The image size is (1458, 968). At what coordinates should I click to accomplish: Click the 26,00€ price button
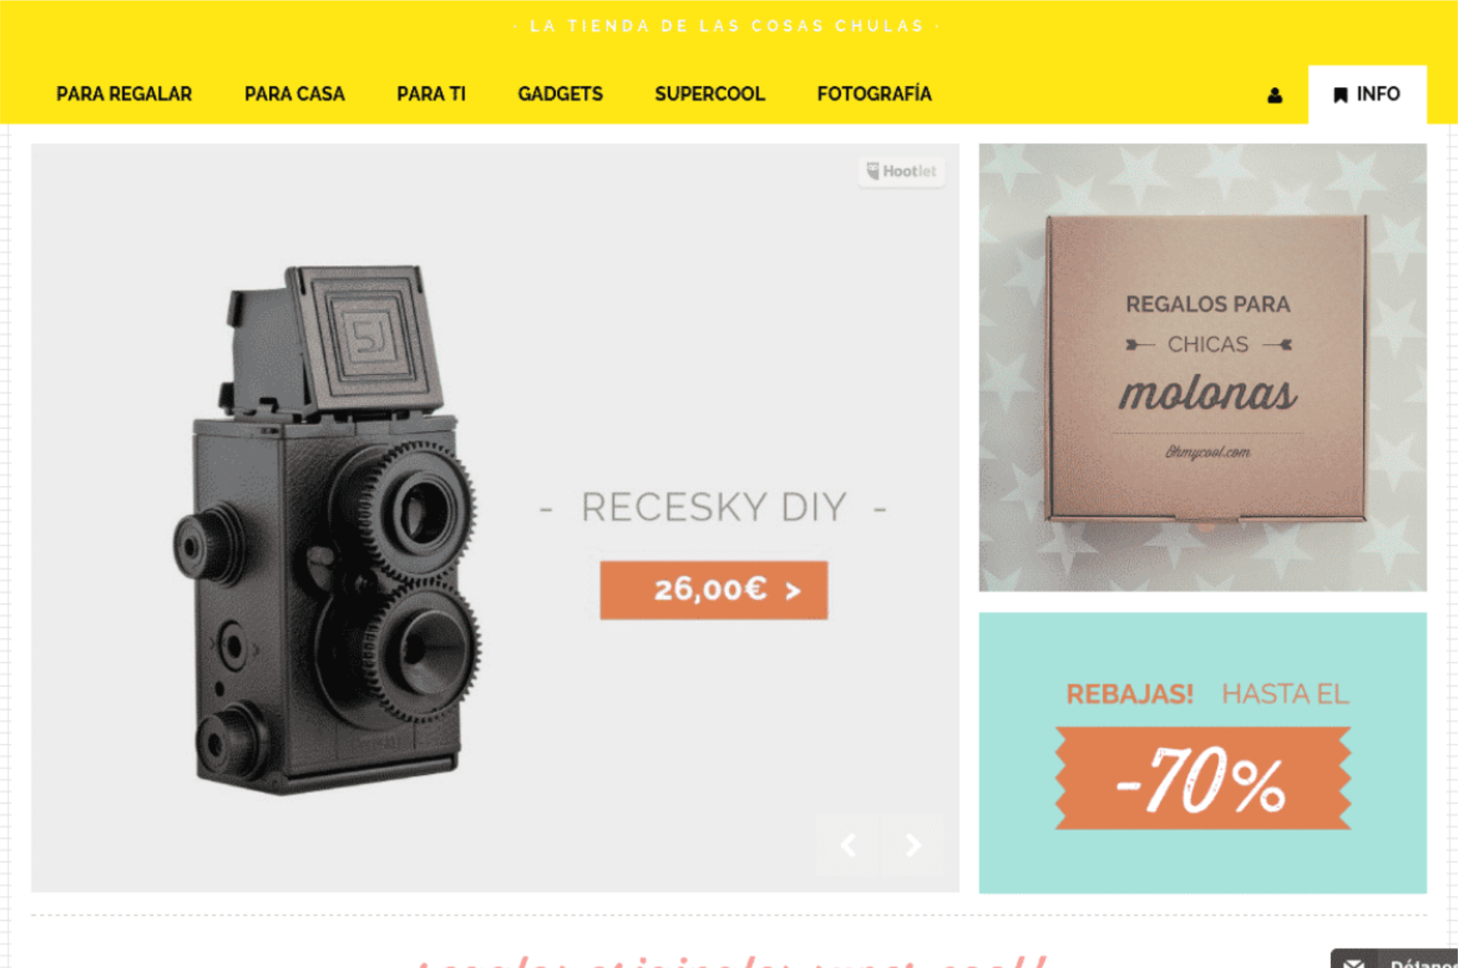tap(713, 590)
